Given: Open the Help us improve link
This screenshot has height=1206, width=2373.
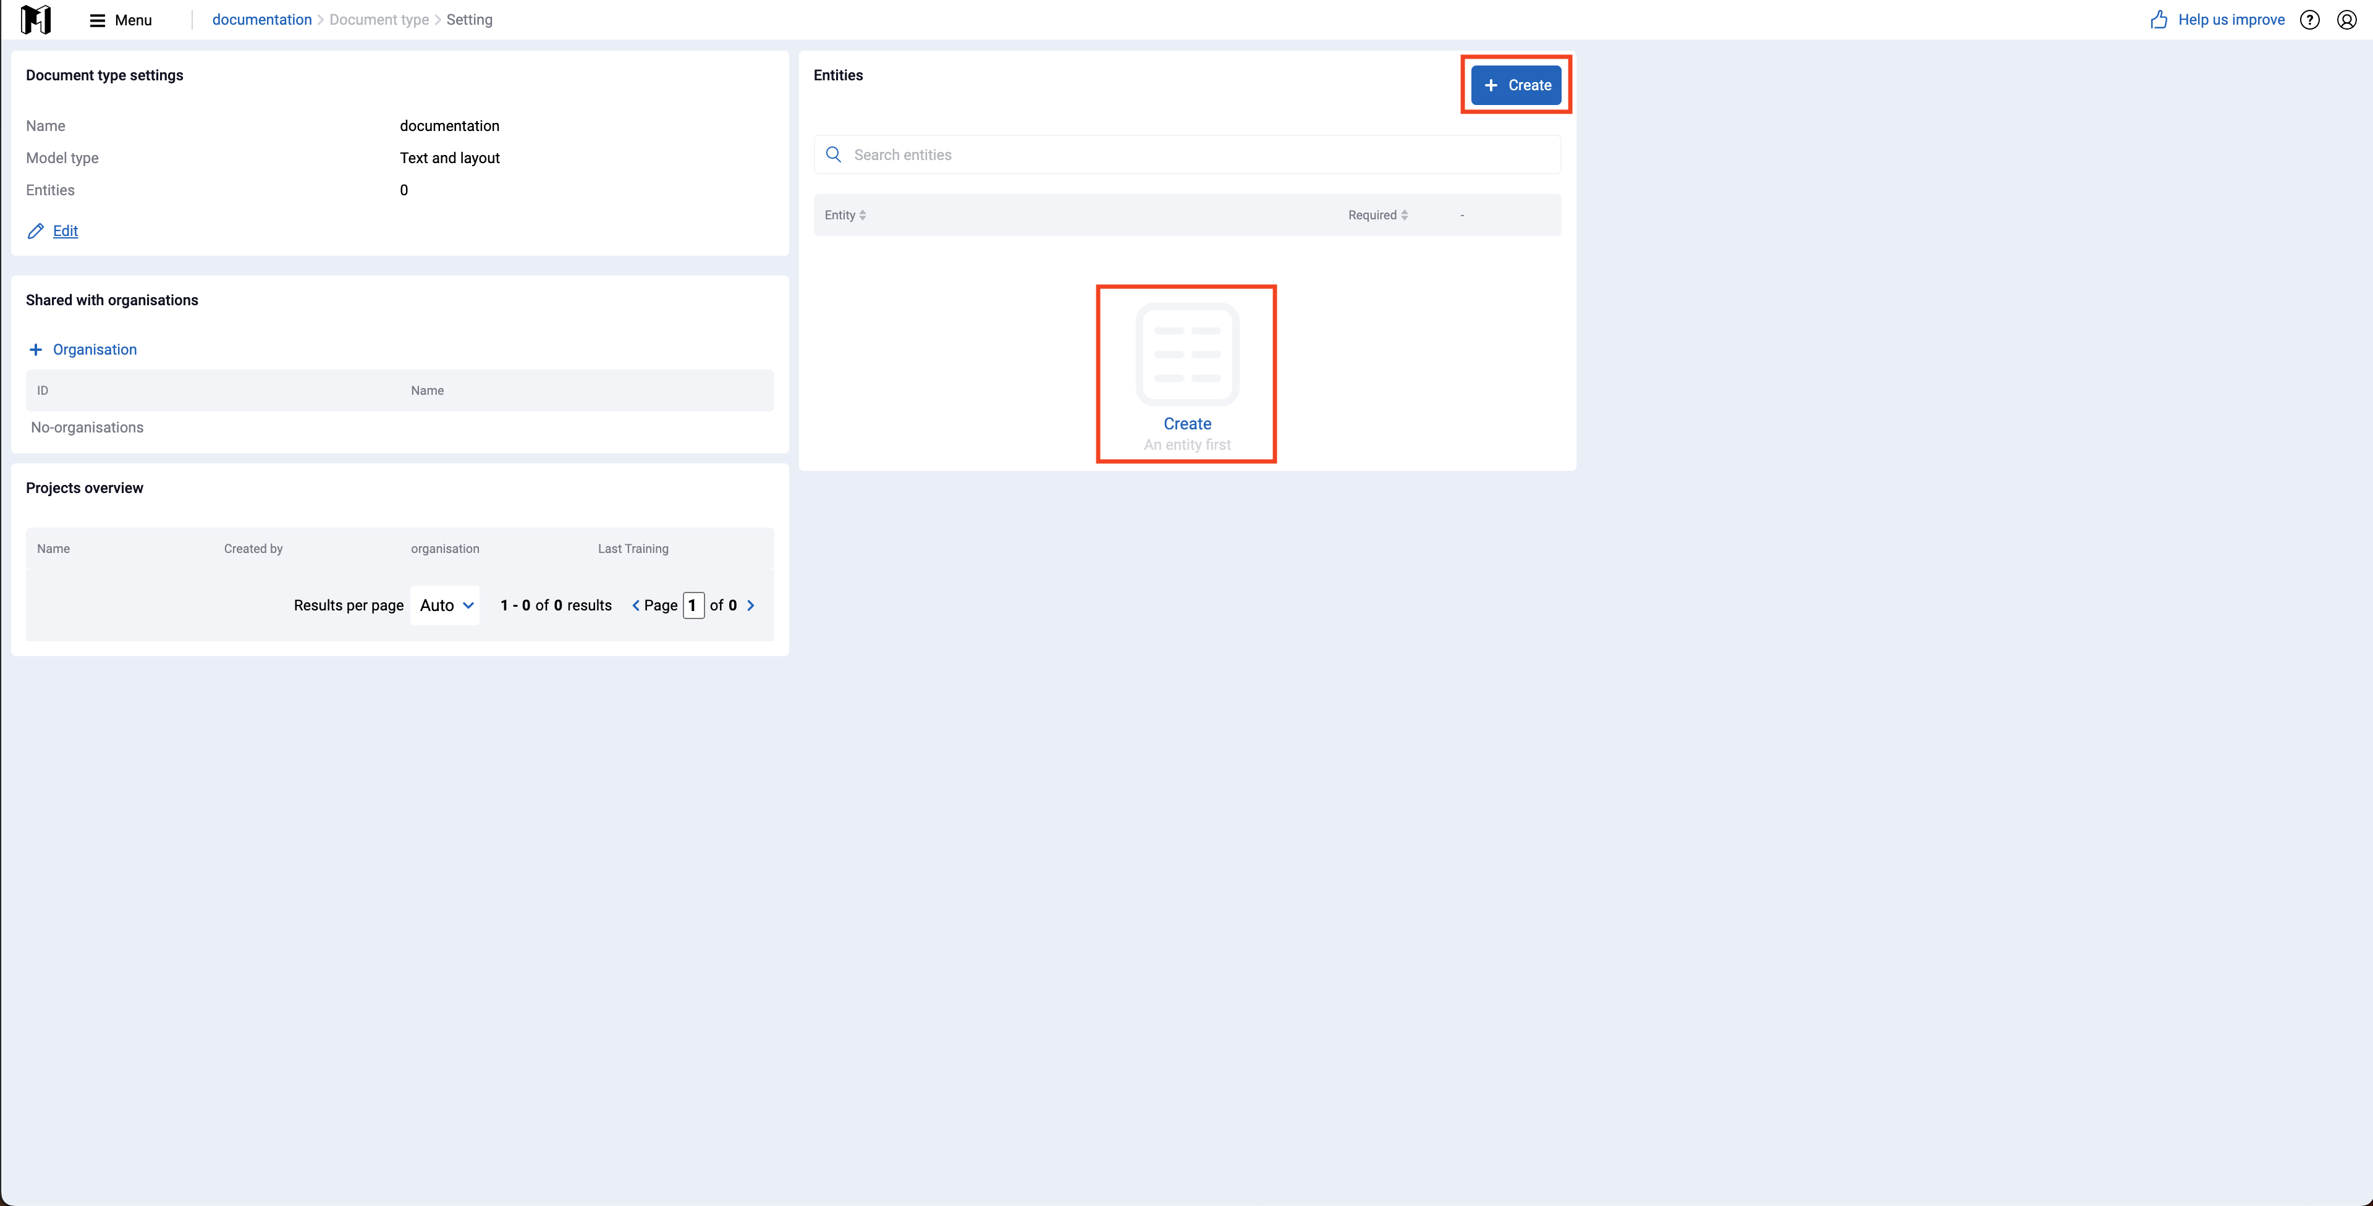Looking at the screenshot, I should (x=2230, y=19).
